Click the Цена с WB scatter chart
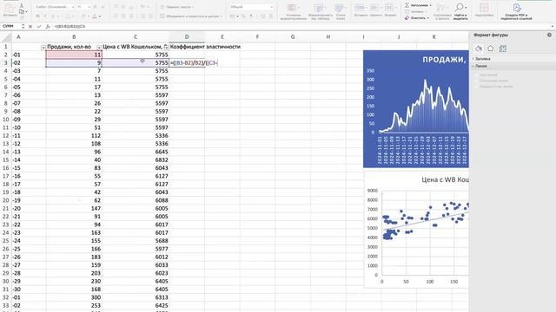This screenshot has width=556, height=312. 417,229
